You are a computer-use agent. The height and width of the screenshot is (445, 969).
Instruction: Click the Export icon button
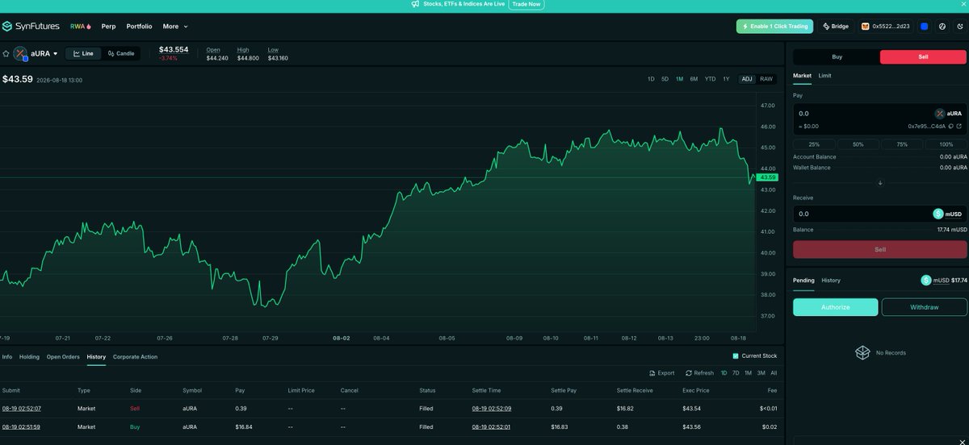661,373
